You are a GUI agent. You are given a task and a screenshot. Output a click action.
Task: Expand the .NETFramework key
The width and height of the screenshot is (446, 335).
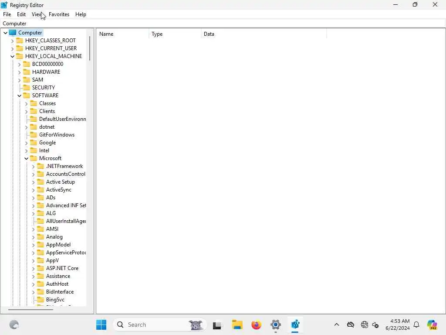[x=33, y=167]
